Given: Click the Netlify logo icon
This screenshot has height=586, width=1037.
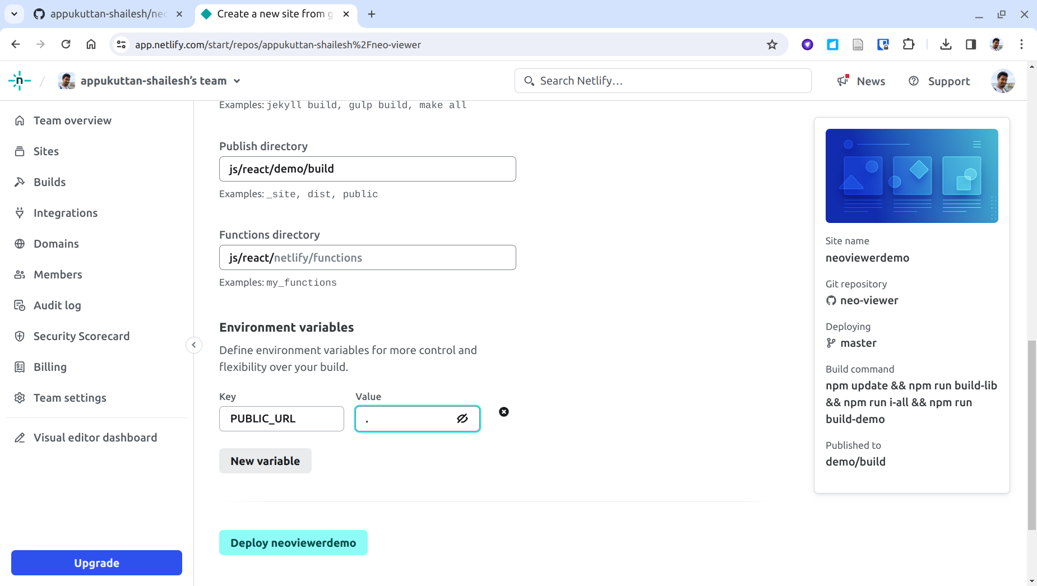Looking at the screenshot, I should [x=18, y=80].
